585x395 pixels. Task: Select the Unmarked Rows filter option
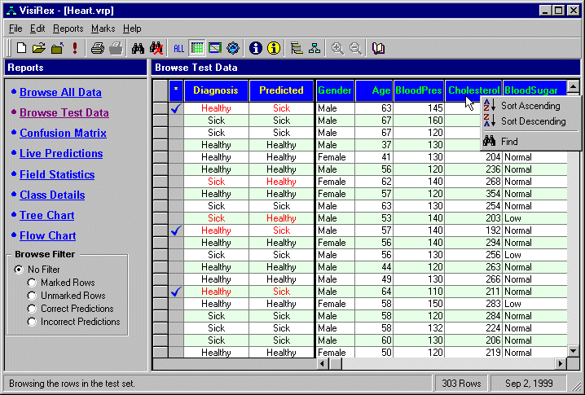pyautogui.click(x=32, y=296)
